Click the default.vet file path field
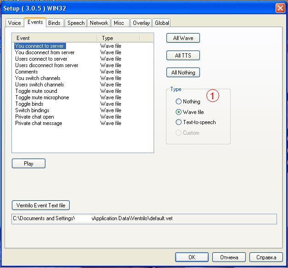The height and width of the screenshot is (268, 288). click(x=144, y=219)
